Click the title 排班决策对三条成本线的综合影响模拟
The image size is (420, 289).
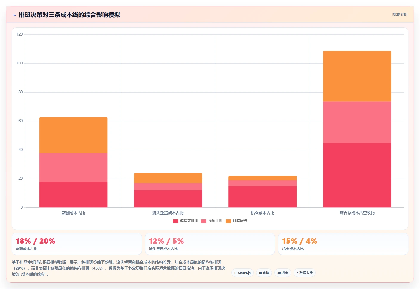coord(69,15)
